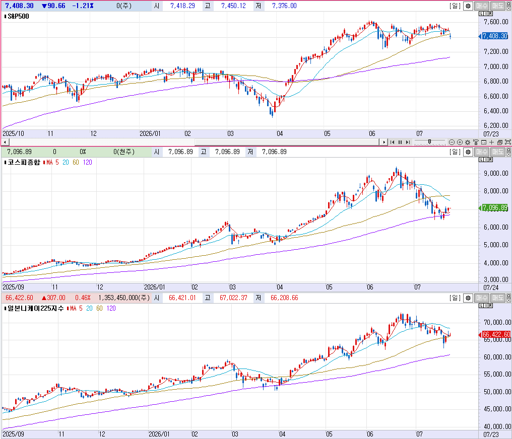
Task: Click the chart zoom slider handle
Action: click(x=430, y=141)
